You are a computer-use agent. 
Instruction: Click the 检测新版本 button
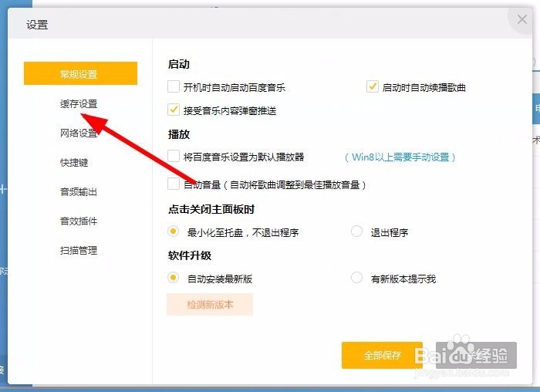coord(210,305)
